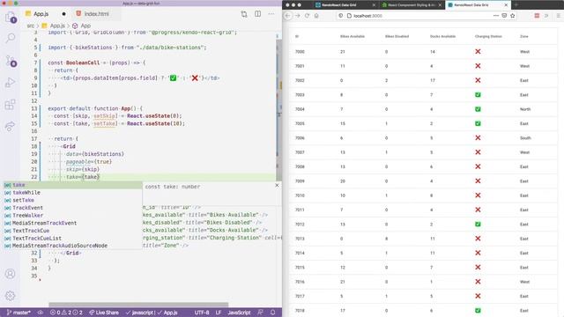This screenshot has height=317, width=564.
Task: Go to the browser home page
Action: click(x=316, y=16)
